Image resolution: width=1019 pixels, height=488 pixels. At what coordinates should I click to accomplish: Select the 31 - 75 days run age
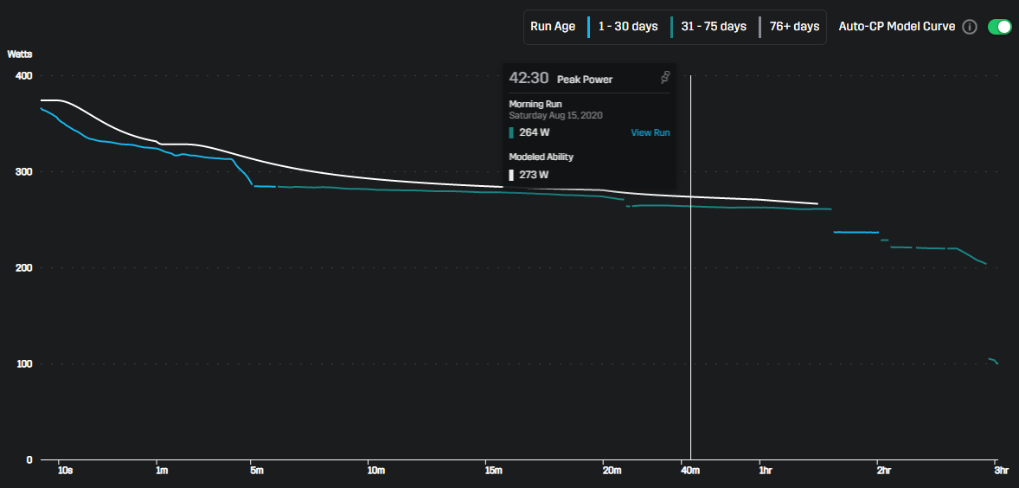713,27
